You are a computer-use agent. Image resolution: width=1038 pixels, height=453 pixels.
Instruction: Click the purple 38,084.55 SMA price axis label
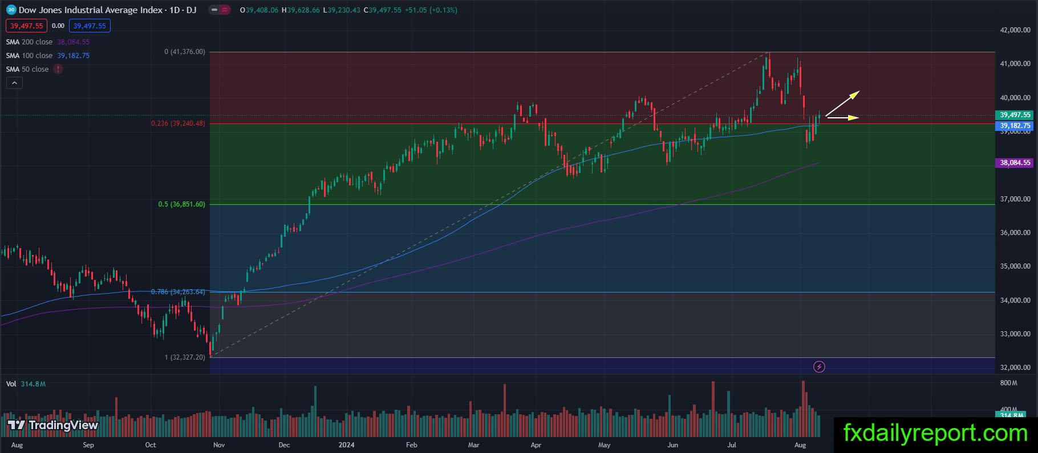point(1015,163)
